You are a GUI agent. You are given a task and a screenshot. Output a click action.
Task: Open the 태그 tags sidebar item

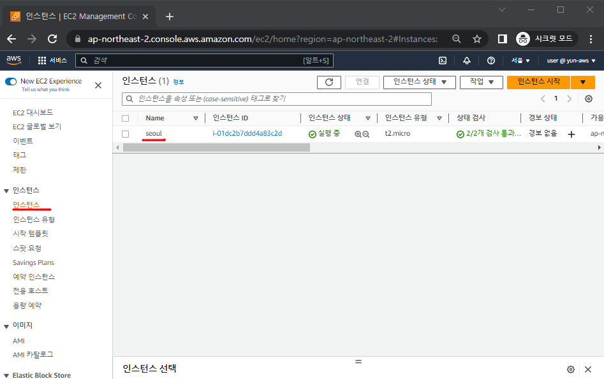click(x=20, y=155)
